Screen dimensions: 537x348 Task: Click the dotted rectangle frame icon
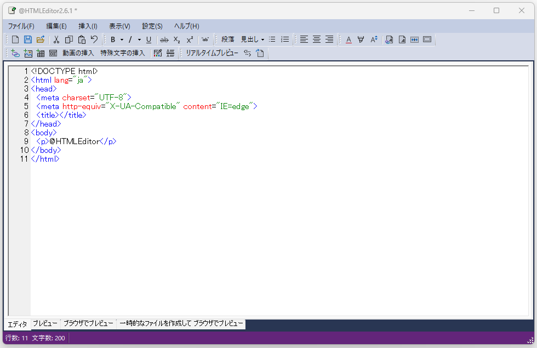(427, 39)
